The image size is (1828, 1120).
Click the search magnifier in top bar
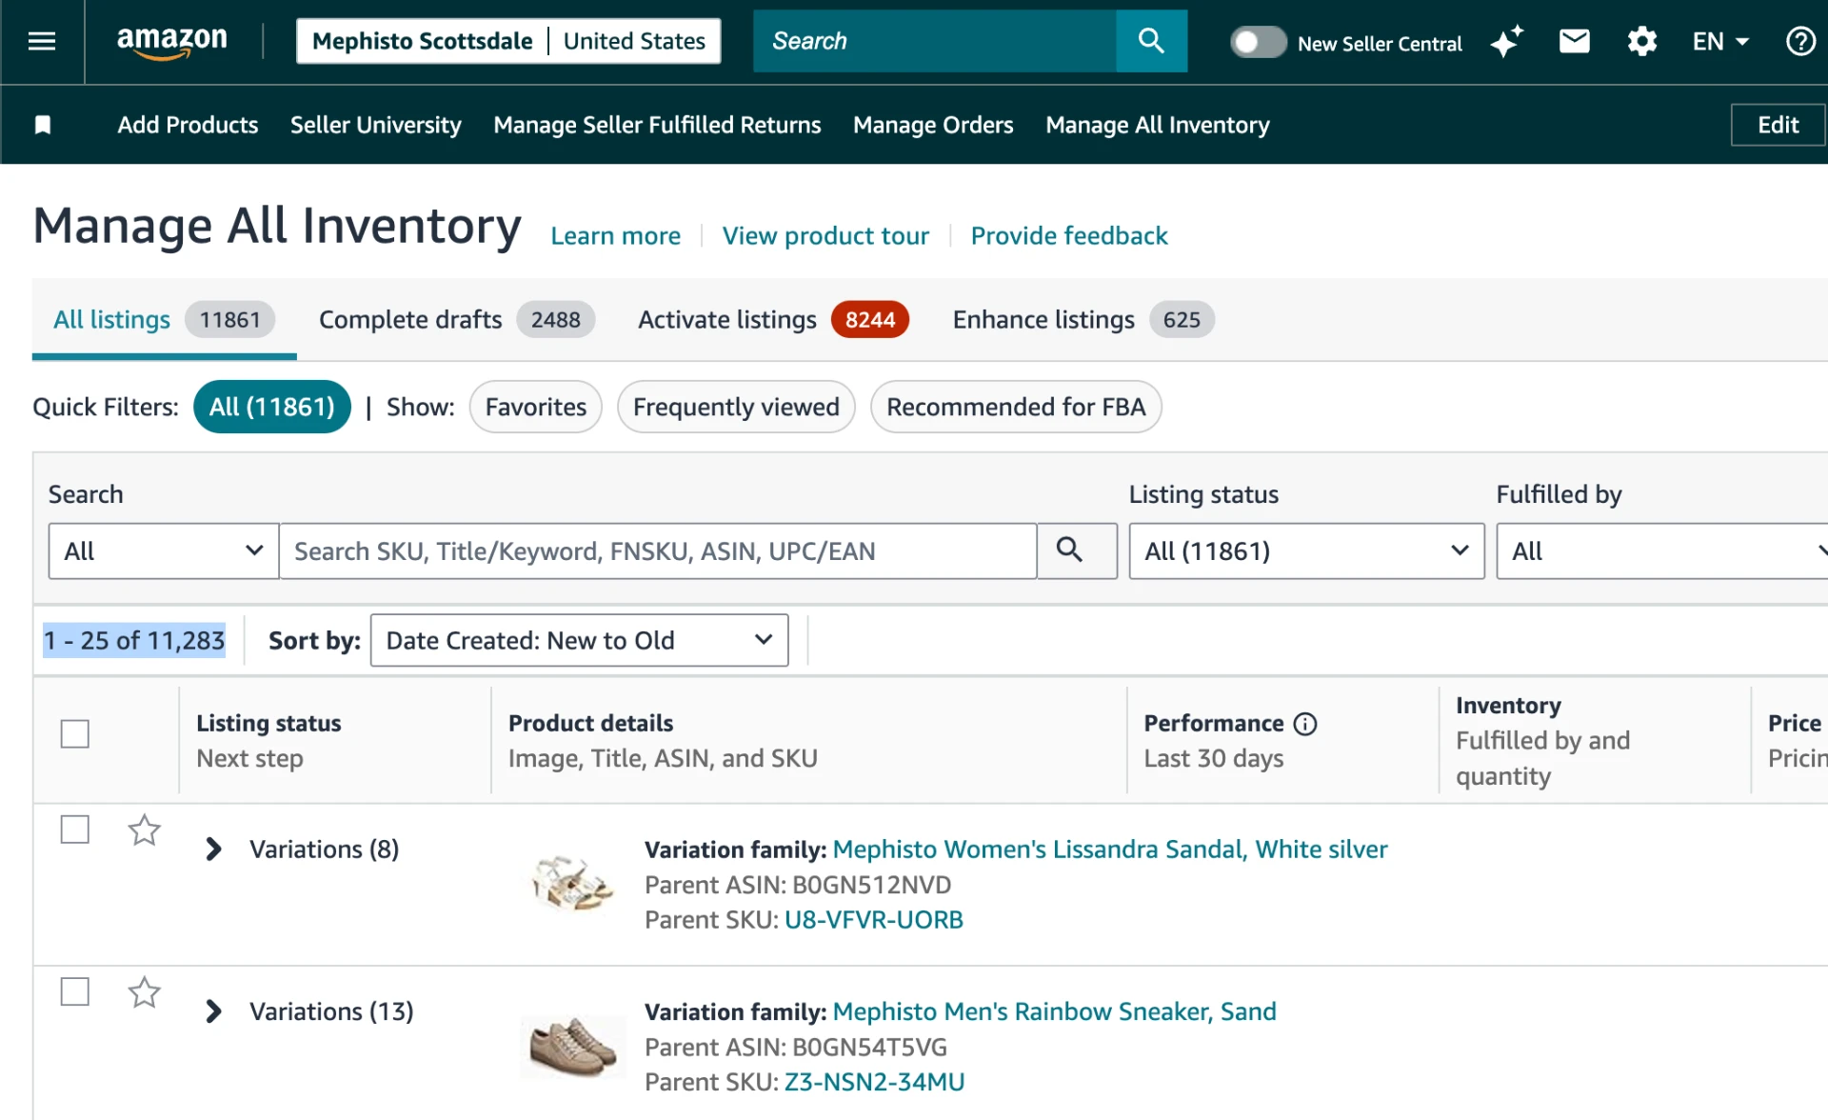(x=1151, y=41)
